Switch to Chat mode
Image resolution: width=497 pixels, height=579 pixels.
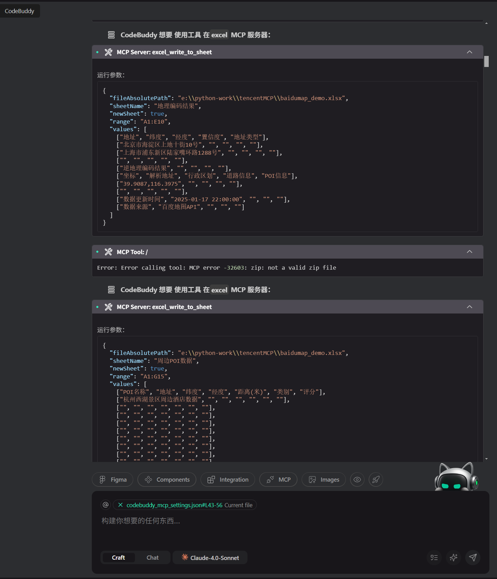[153, 558]
